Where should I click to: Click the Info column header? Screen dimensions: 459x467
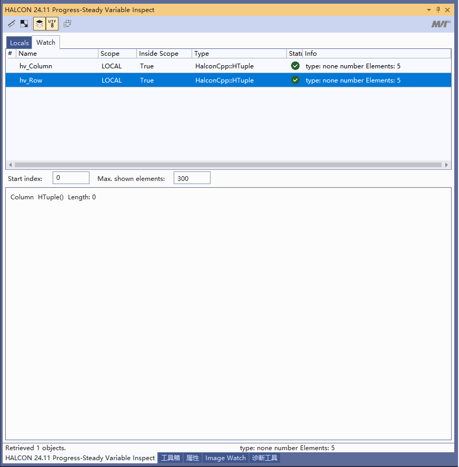pyautogui.click(x=376, y=54)
